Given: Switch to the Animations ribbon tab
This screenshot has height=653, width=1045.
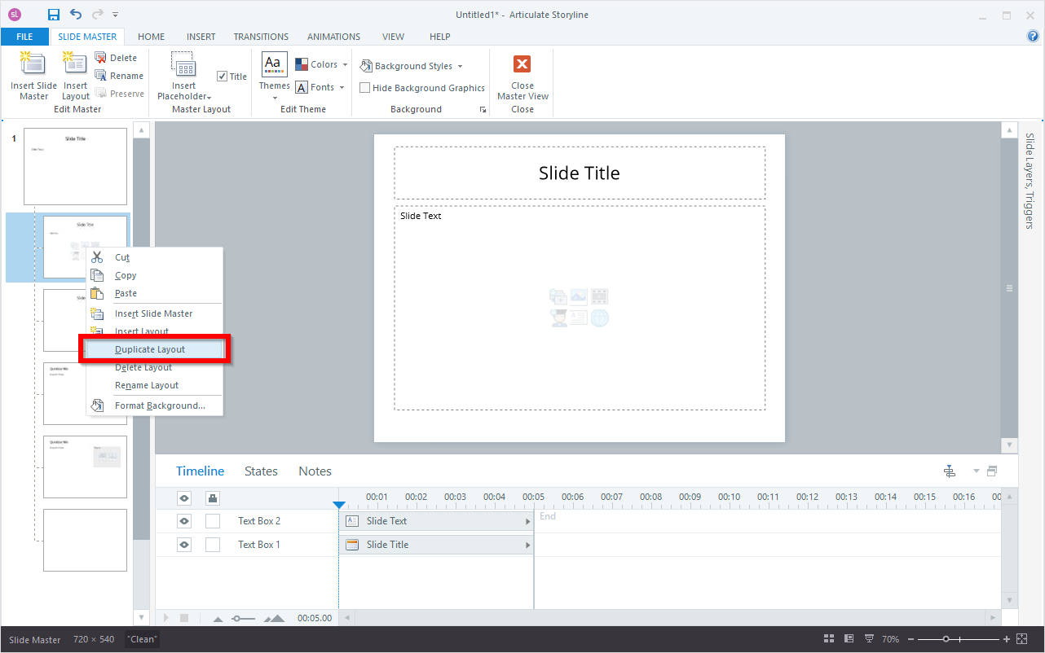Looking at the screenshot, I should [333, 37].
